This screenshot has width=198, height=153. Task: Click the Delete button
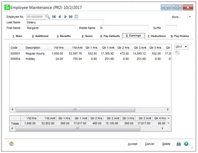(x=166, y=144)
